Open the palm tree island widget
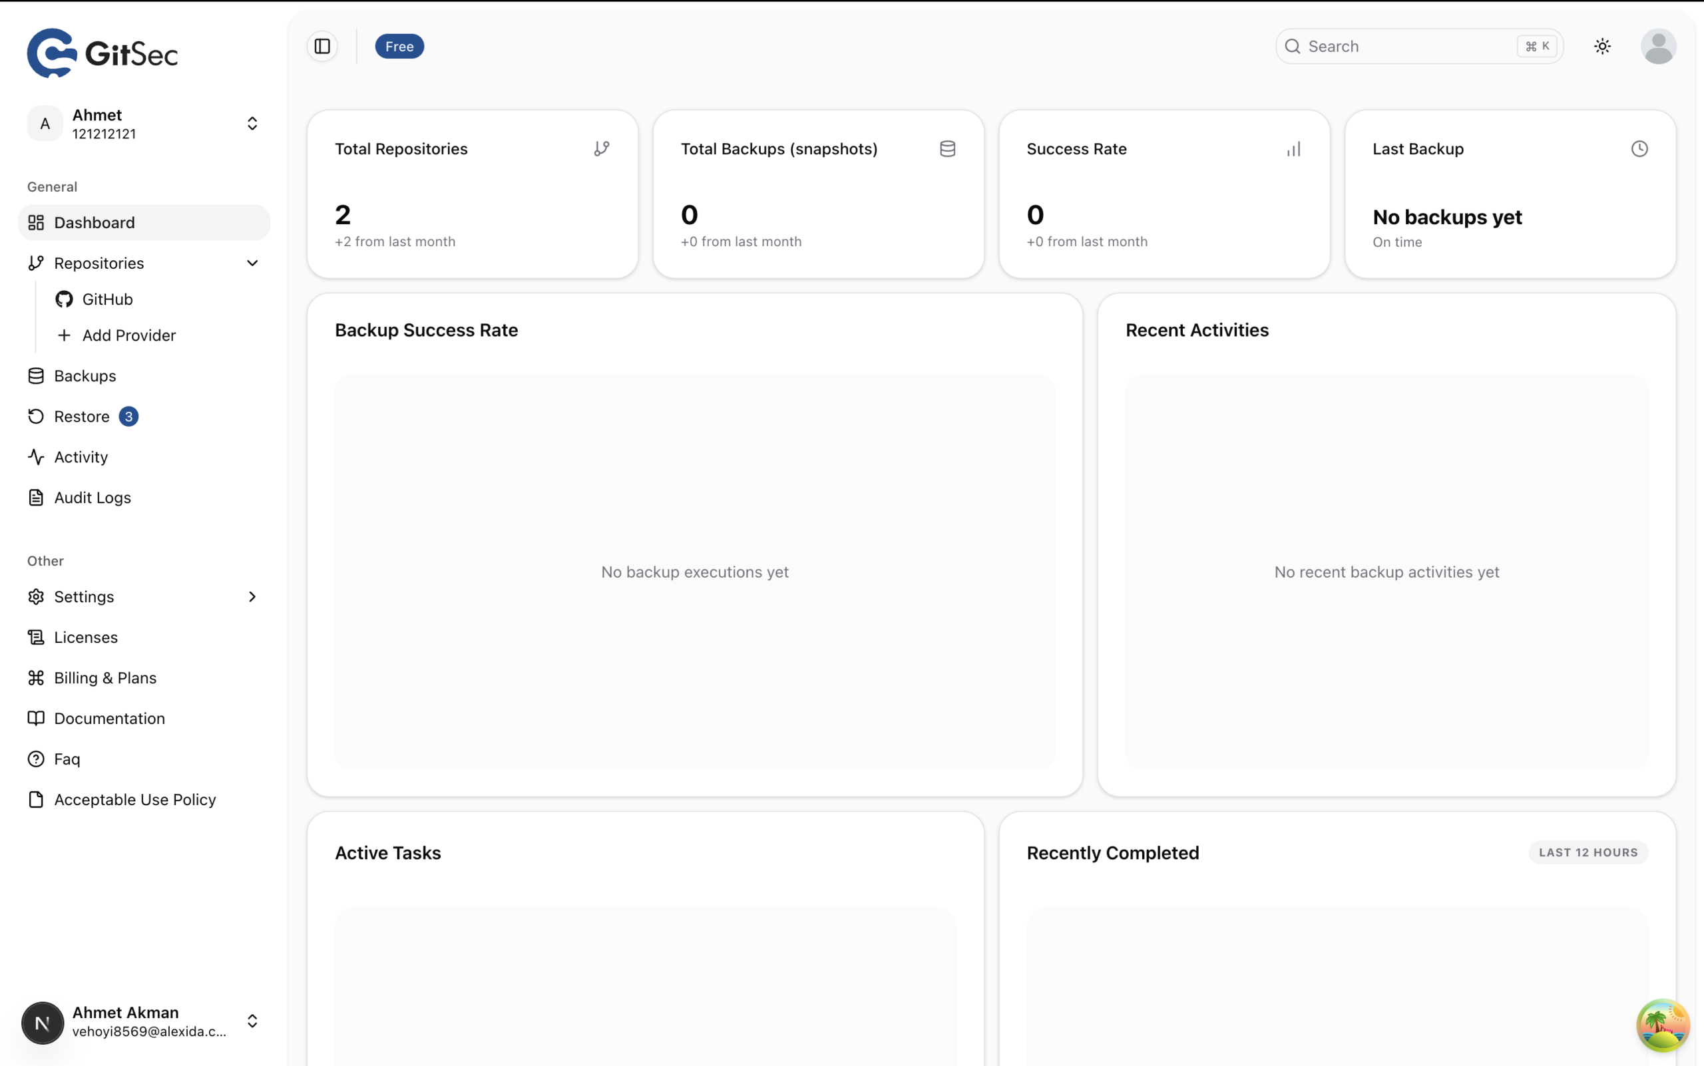The height and width of the screenshot is (1066, 1704). [1662, 1024]
